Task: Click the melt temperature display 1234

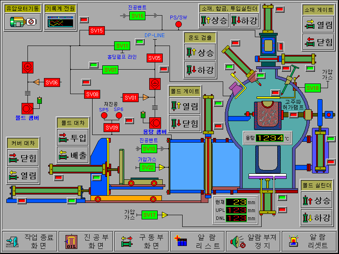Action: (270, 138)
